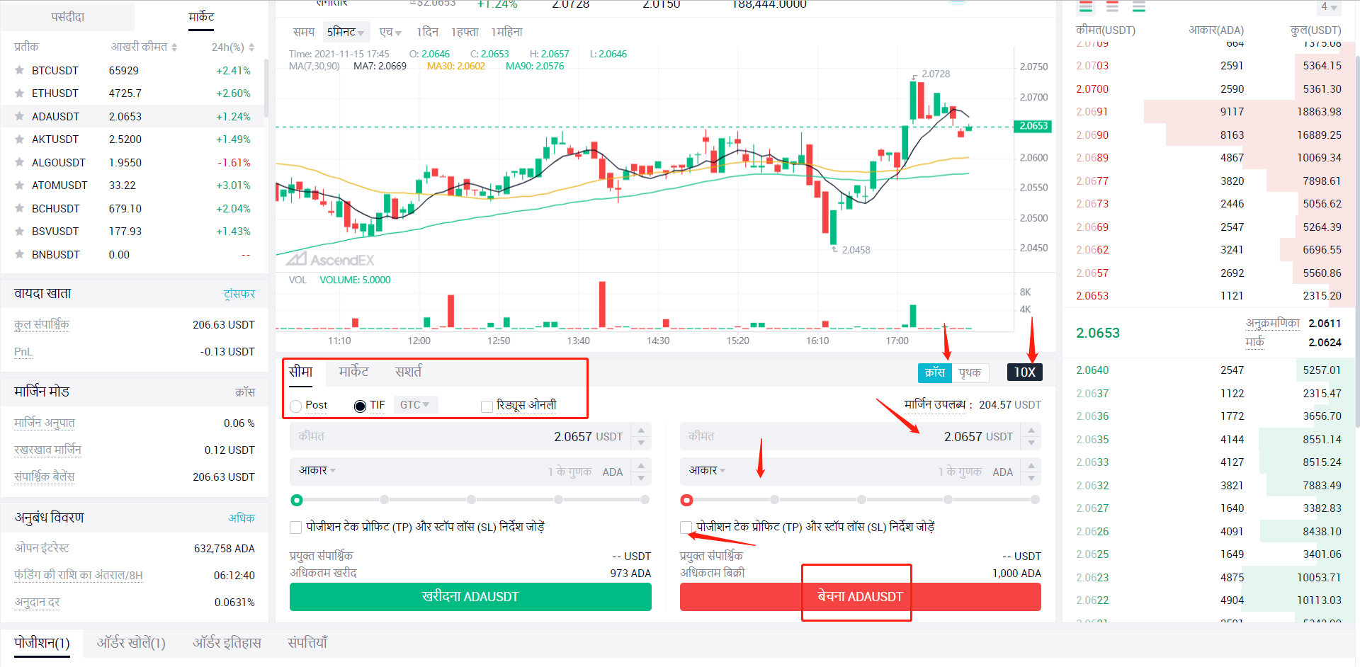Click the अनुक्रमणिका index price label

1273,323
